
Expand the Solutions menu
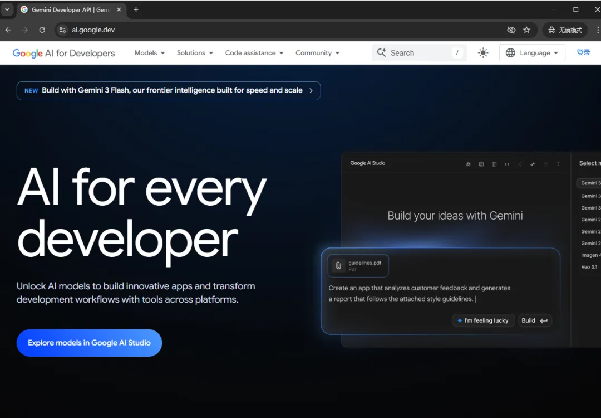(x=195, y=53)
